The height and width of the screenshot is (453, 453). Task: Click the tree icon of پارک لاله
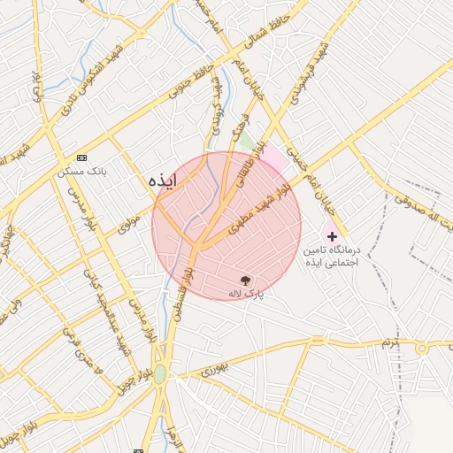(245, 280)
